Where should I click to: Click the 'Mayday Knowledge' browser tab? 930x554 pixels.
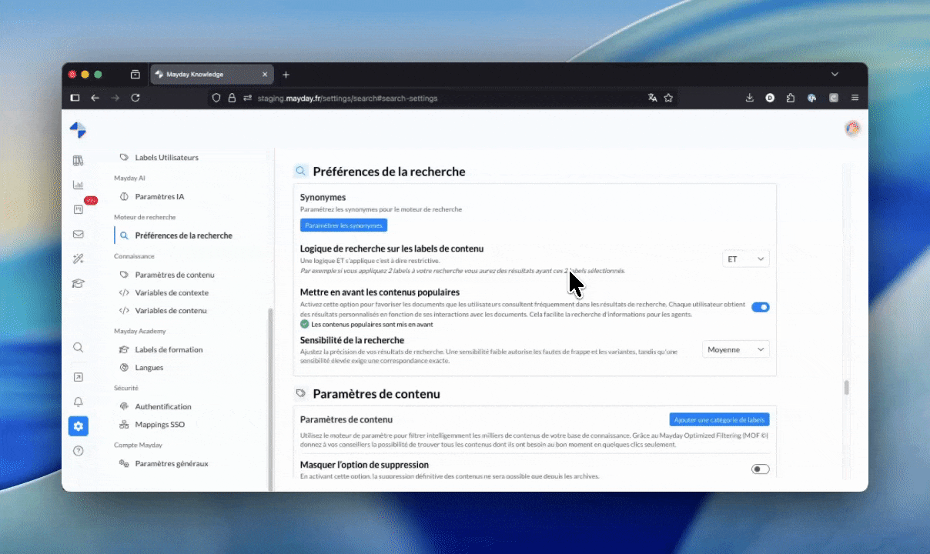point(202,75)
